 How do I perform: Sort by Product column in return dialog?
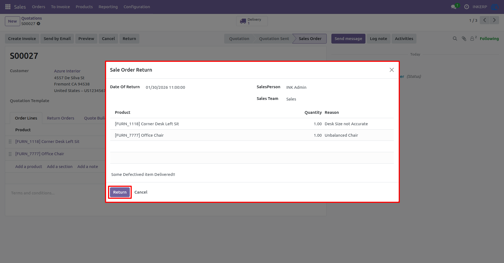tap(122, 112)
